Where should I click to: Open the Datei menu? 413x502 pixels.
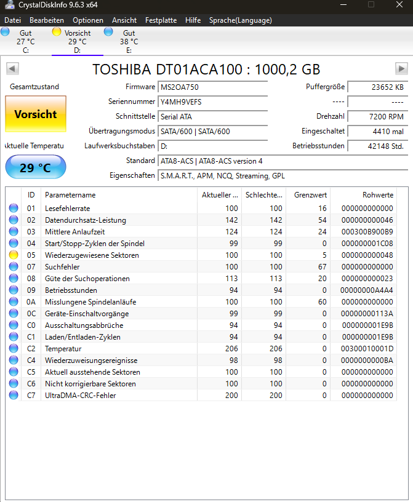[x=12, y=20]
